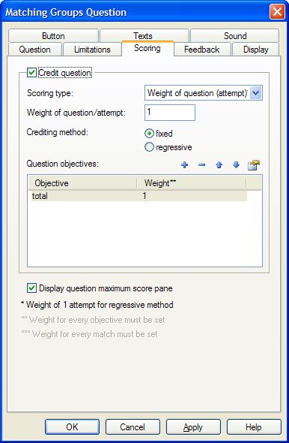Select the total objective row
The height and width of the screenshot is (443, 289).
click(139, 196)
